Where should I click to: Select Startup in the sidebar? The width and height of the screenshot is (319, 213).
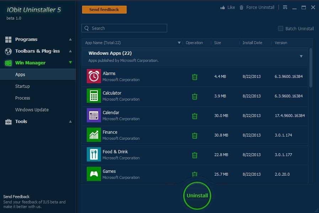click(22, 86)
